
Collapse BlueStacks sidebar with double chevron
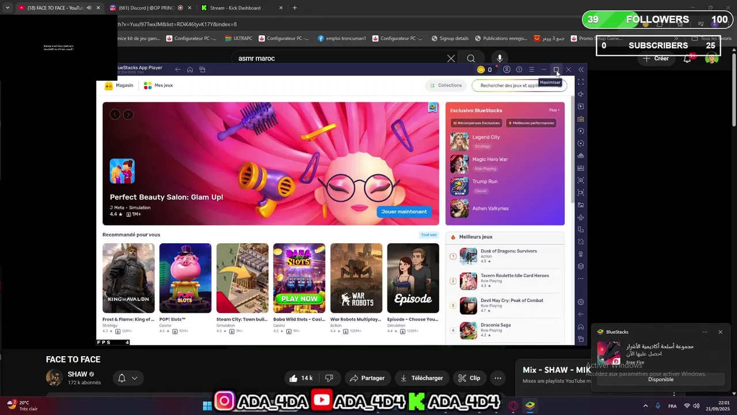(581, 70)
